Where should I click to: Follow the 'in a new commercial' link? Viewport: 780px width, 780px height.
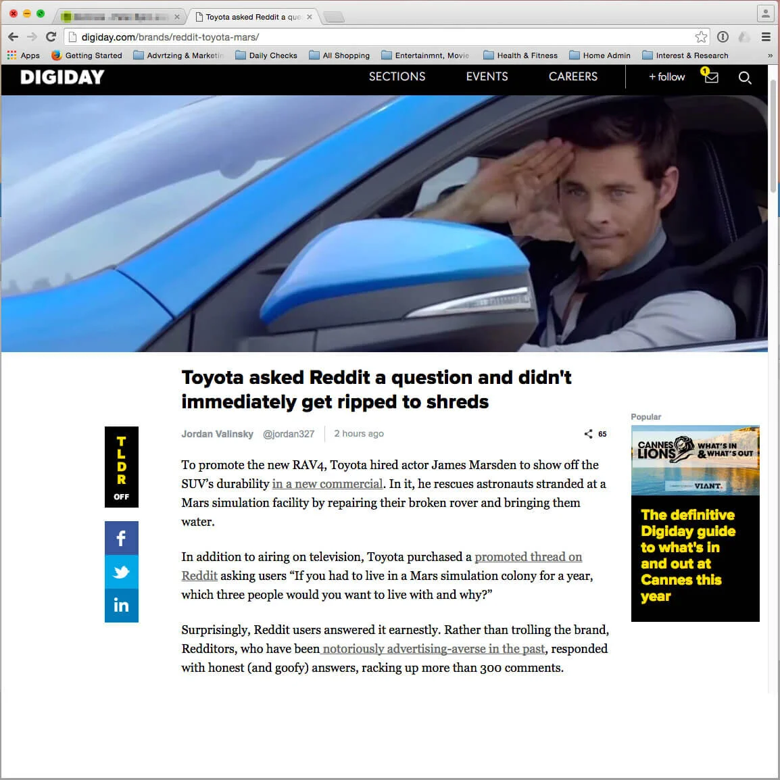pos(327,483)
